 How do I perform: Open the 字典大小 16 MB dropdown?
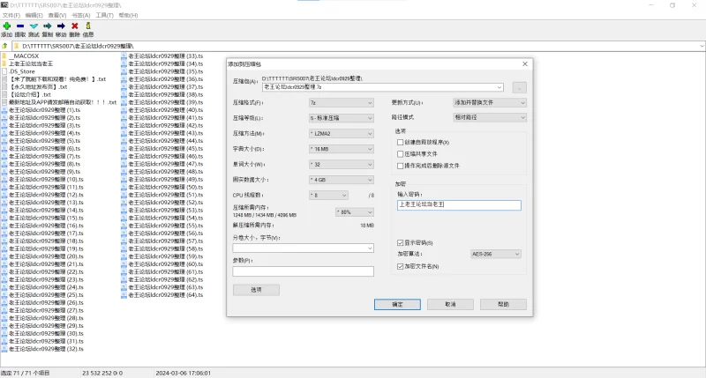click(342, 149)
